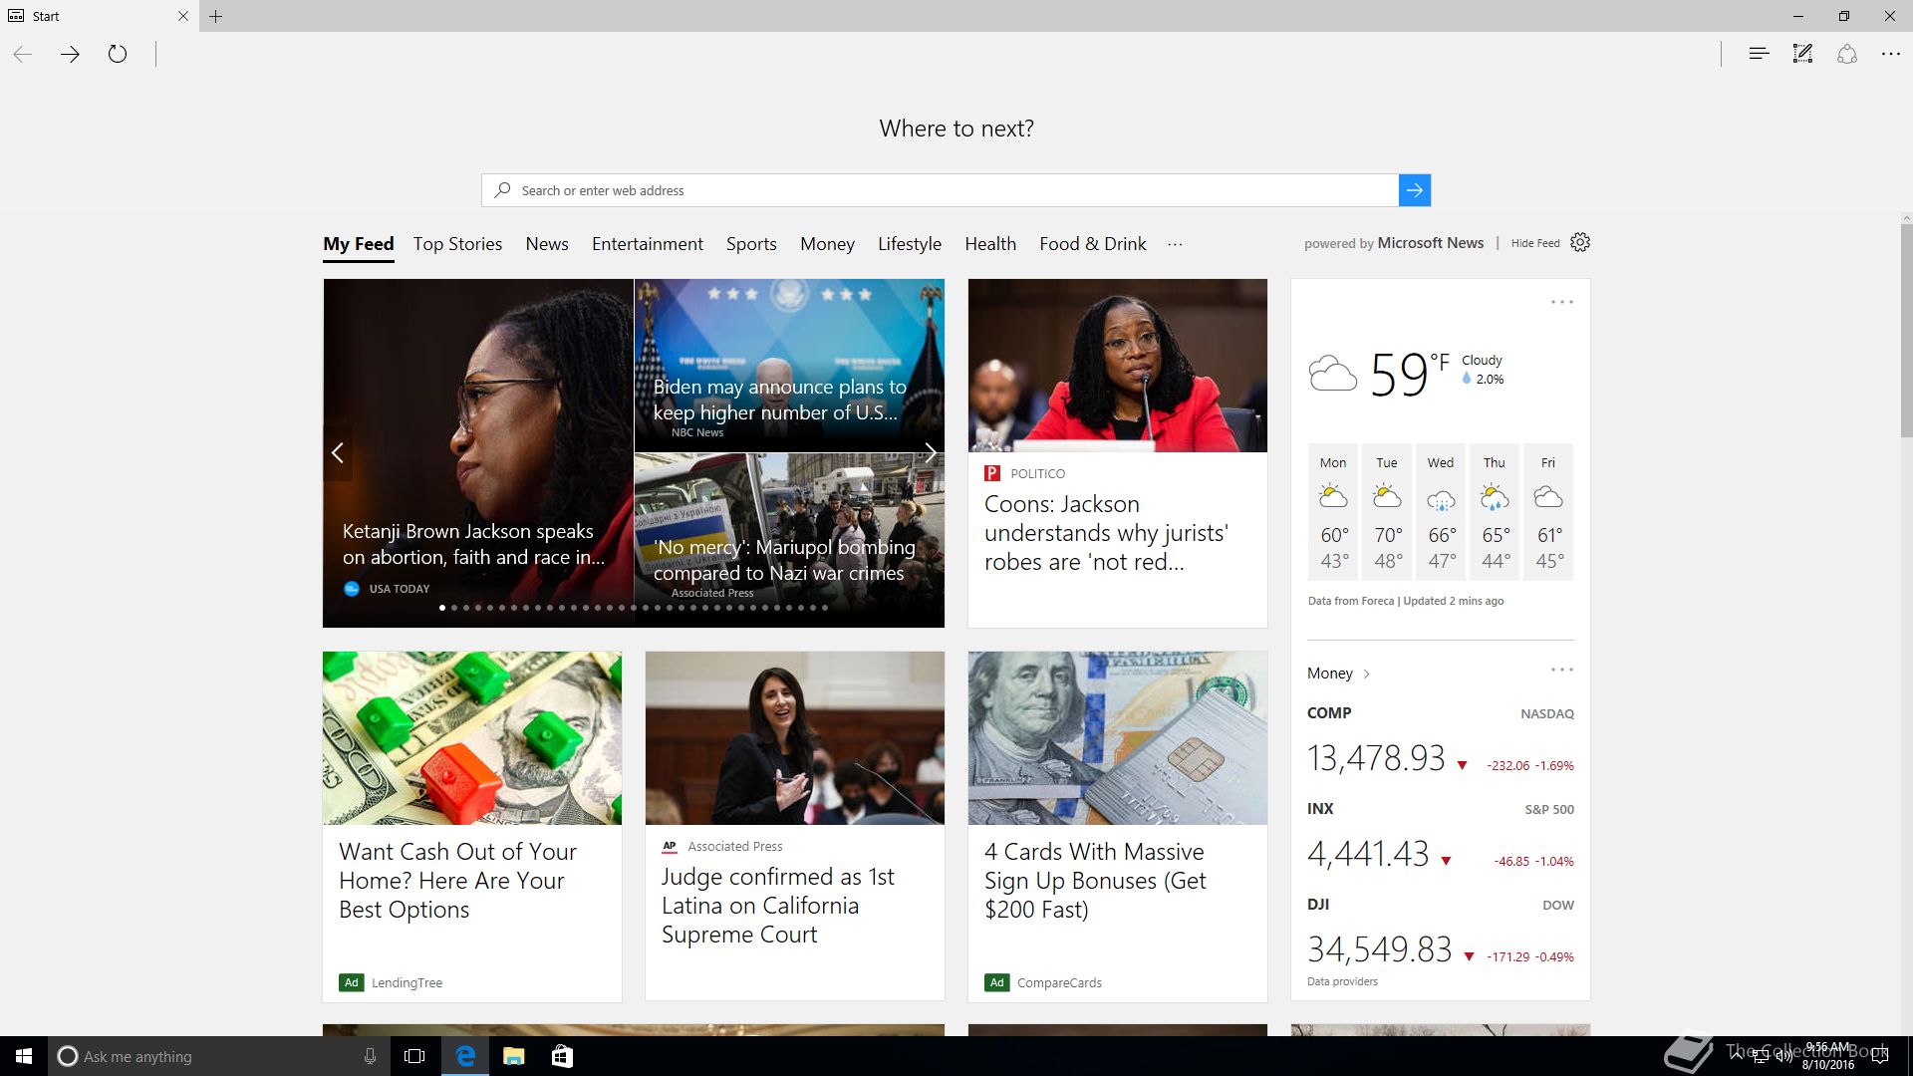Open the Sports tab
1913x1076 pixels.
click(x=751, y=244)
